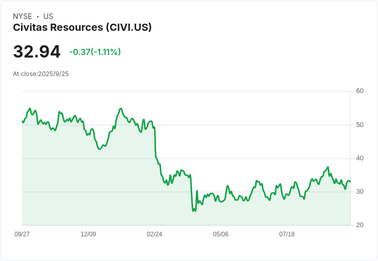Click the green shaded area below the line
The image size is (378, 261).
(x=103, y=195)
